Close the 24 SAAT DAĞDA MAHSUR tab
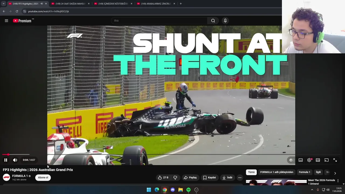 click(x=89, y=4)
